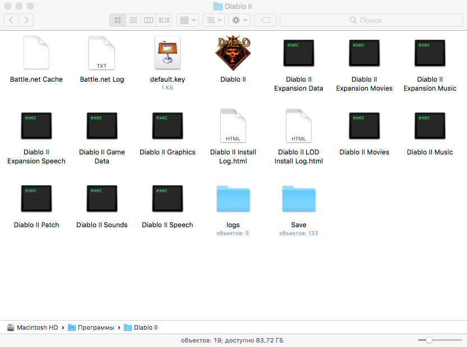Select Diablo II Patch exec icon

36,199
